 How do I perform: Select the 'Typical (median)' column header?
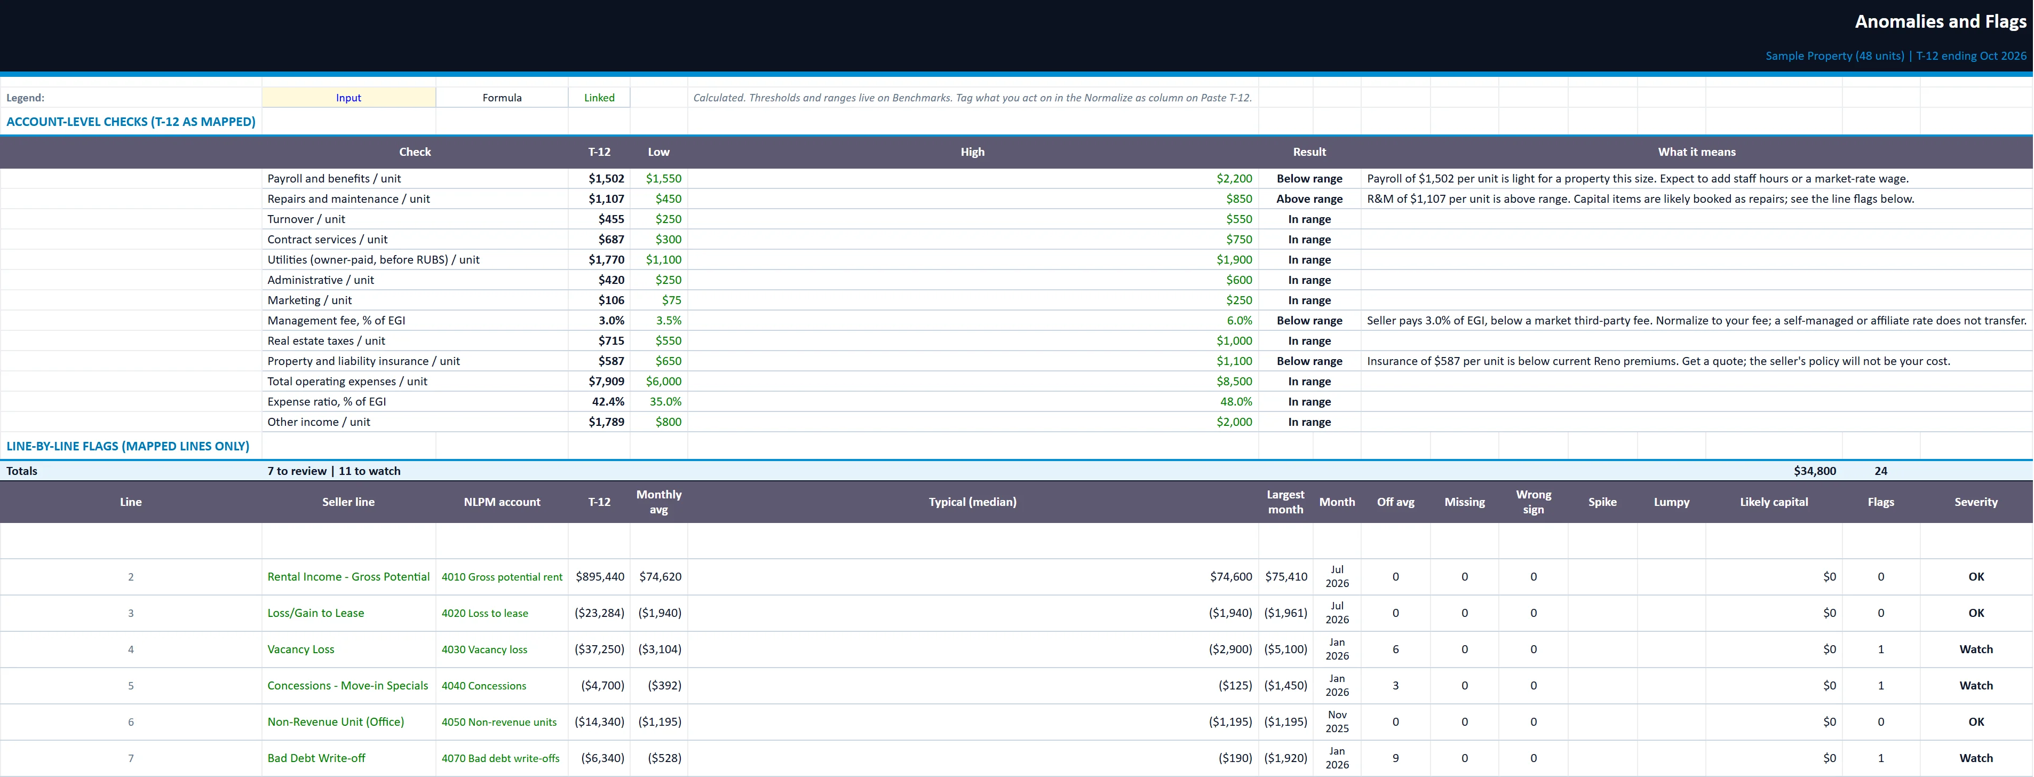click(x=973, y=502)
